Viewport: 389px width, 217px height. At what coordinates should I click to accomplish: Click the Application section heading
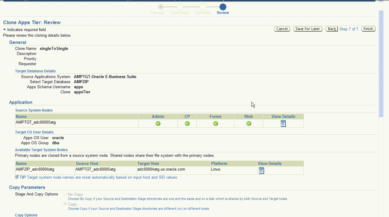pyautogui.click(x=21, y=102)
